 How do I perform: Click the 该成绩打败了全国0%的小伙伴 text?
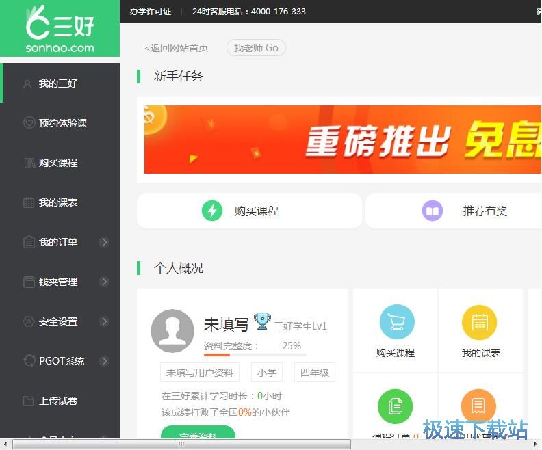coord(225,412)
